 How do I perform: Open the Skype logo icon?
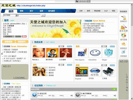109,53
